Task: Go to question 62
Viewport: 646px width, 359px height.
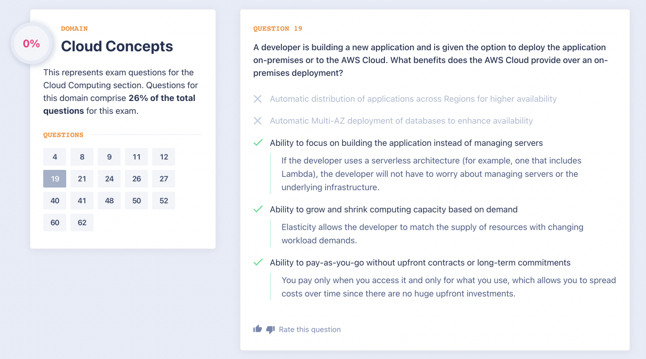Action: tap(82, 222)
